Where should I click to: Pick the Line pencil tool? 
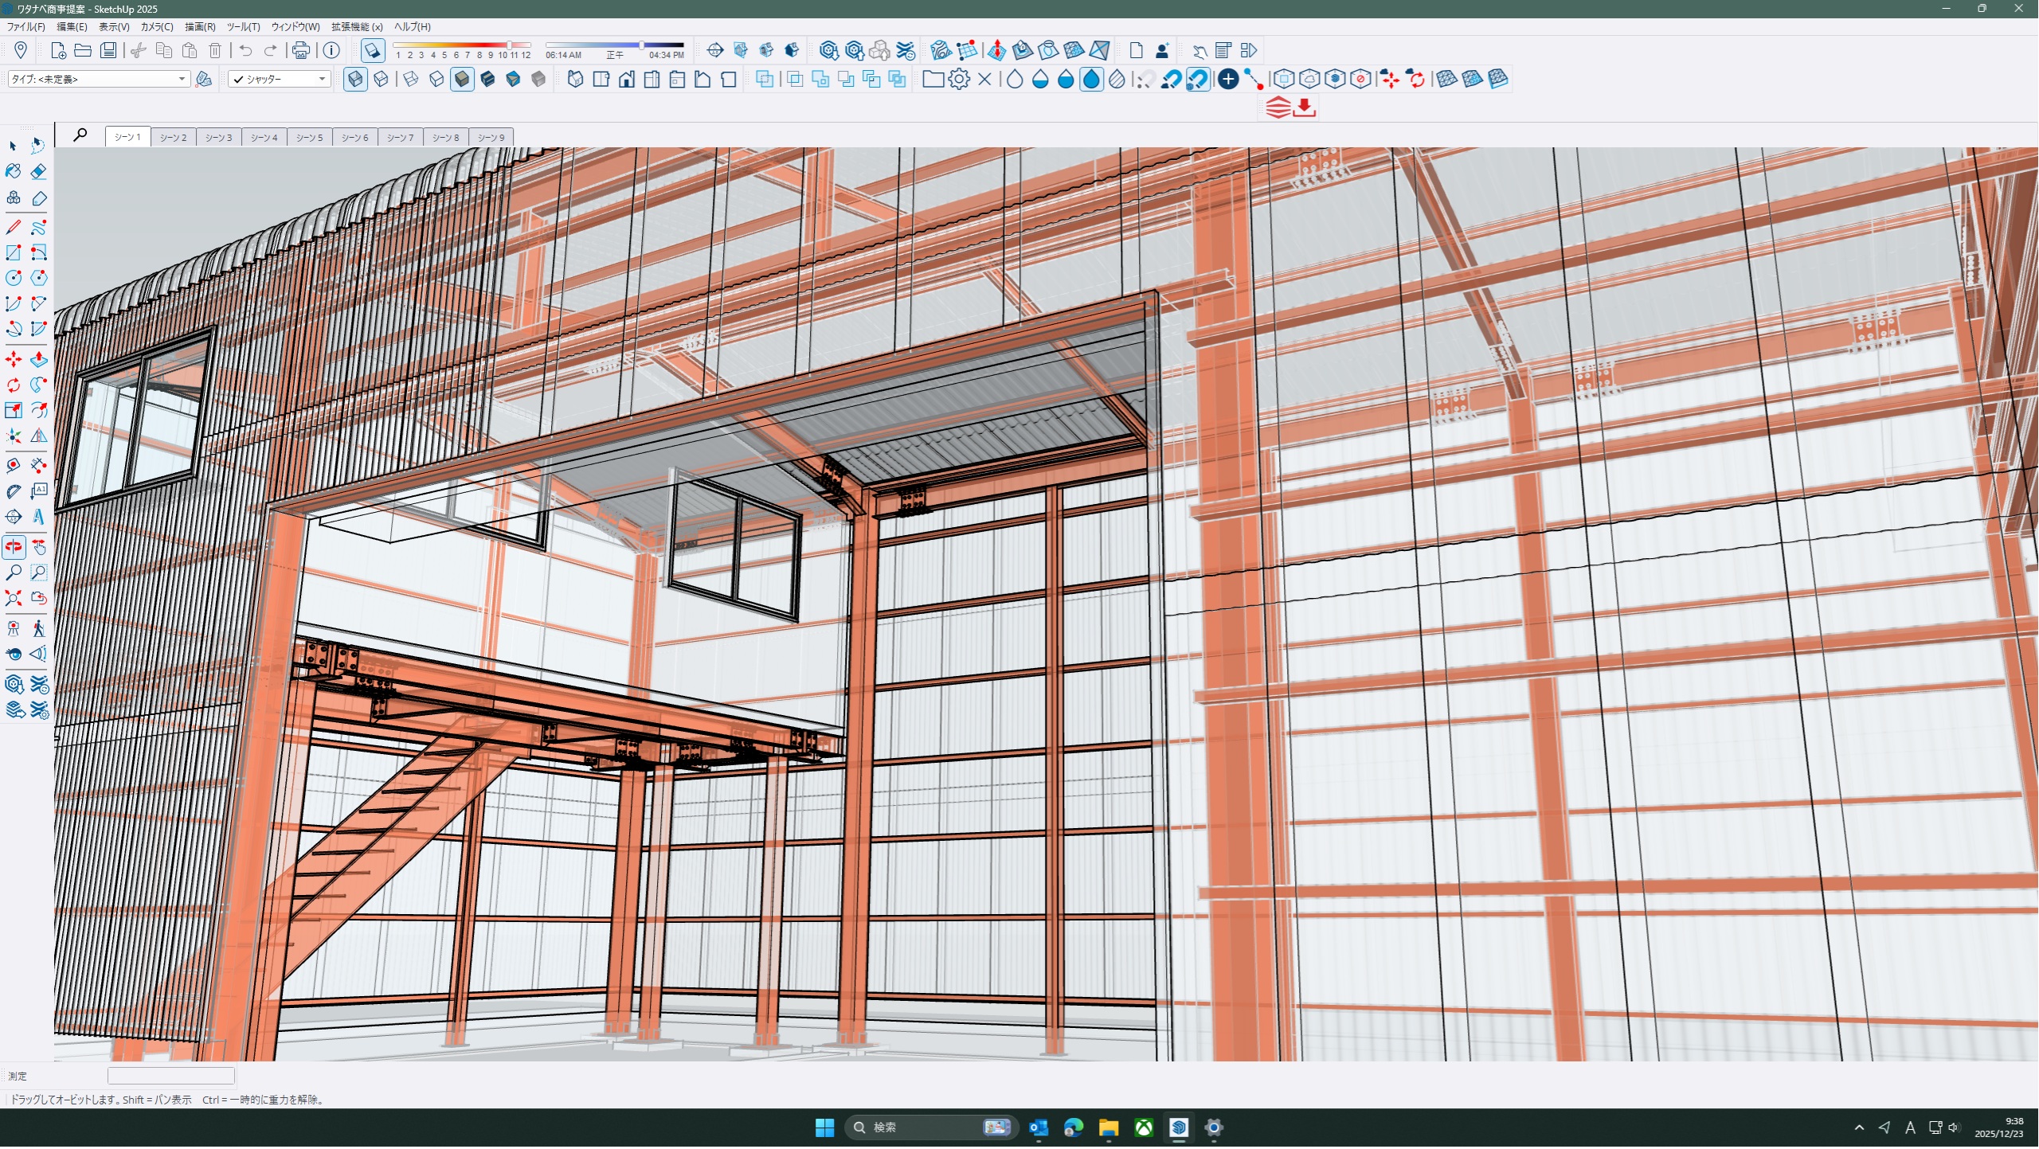coord(14,228)
